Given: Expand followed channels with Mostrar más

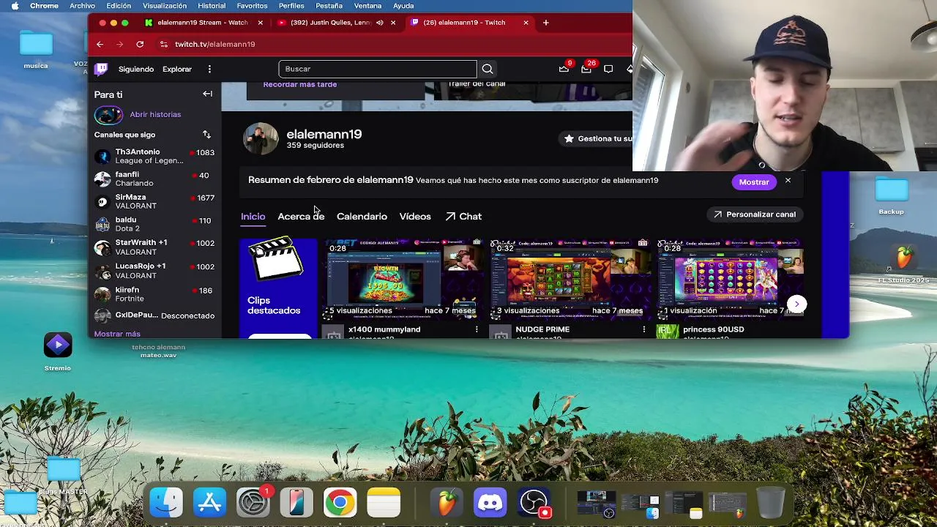Looking at the screenshot, I should point(117,334).
